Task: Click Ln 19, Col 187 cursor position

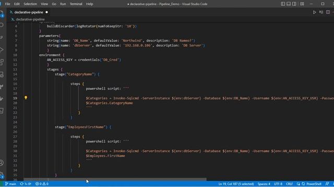Action: point(236,184)
